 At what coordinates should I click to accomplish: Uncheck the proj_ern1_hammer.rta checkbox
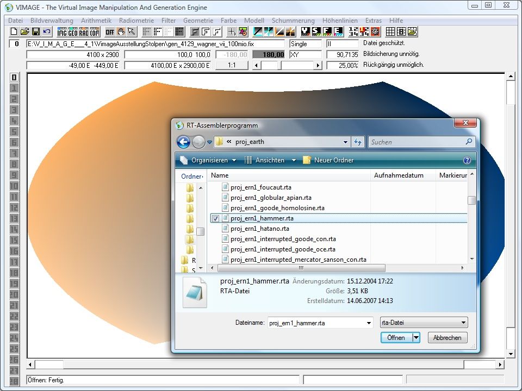click(215, 218)
